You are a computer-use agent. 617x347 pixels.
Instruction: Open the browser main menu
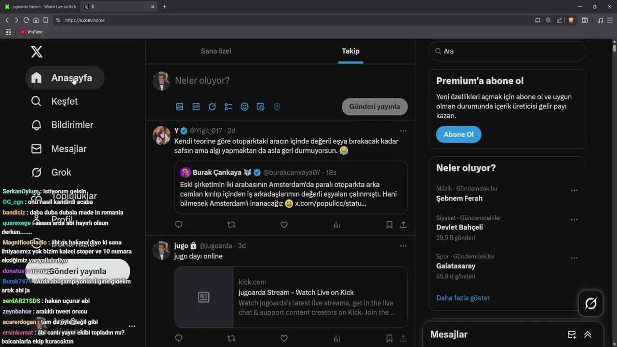coord(610,20)
